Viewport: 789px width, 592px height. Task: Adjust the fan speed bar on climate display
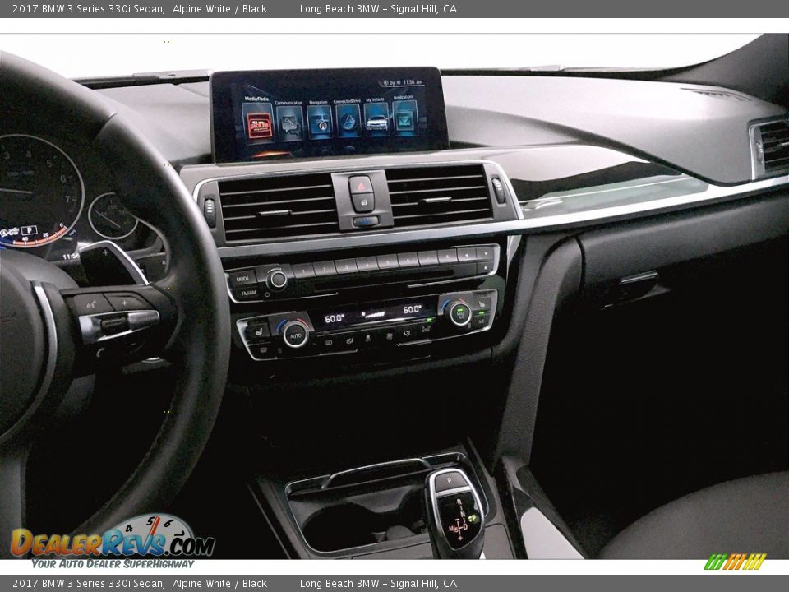(374, 315)
